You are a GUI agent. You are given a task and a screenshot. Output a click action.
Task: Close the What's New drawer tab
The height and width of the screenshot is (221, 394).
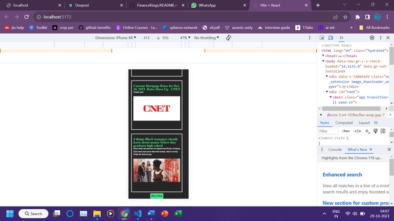[x=371, y=149]
